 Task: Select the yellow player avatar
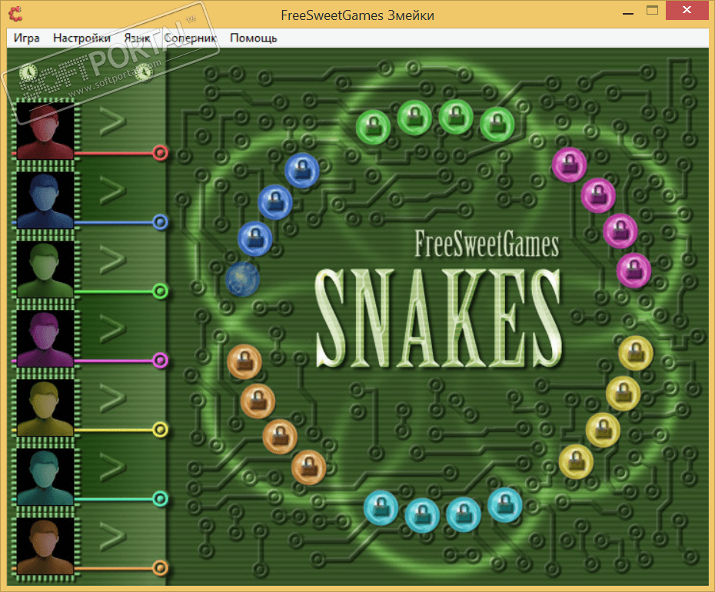coord(45,409)
